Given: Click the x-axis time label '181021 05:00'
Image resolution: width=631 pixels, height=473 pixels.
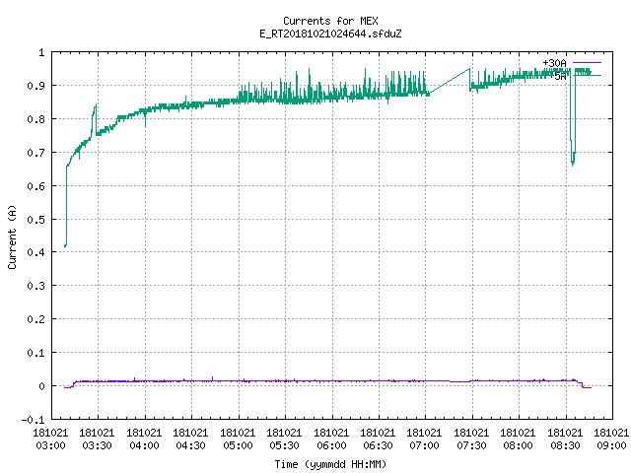Looking at the screenshot, I should click(238, 439).
